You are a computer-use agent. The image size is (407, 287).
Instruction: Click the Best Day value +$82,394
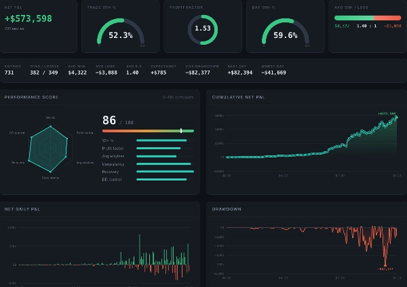point(240,73)
